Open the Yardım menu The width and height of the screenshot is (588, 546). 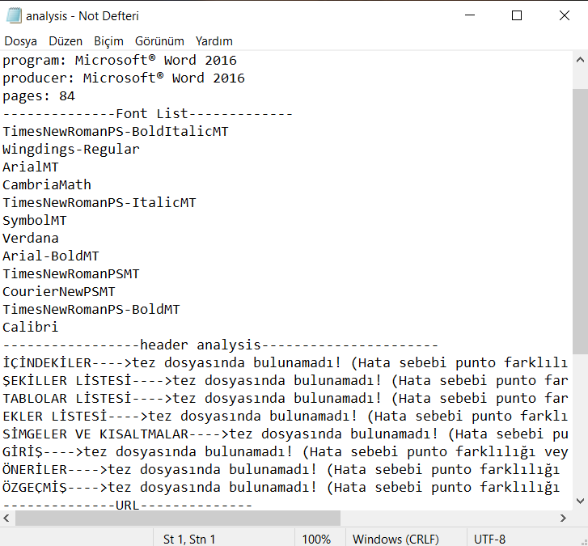[x=214, y=41]
